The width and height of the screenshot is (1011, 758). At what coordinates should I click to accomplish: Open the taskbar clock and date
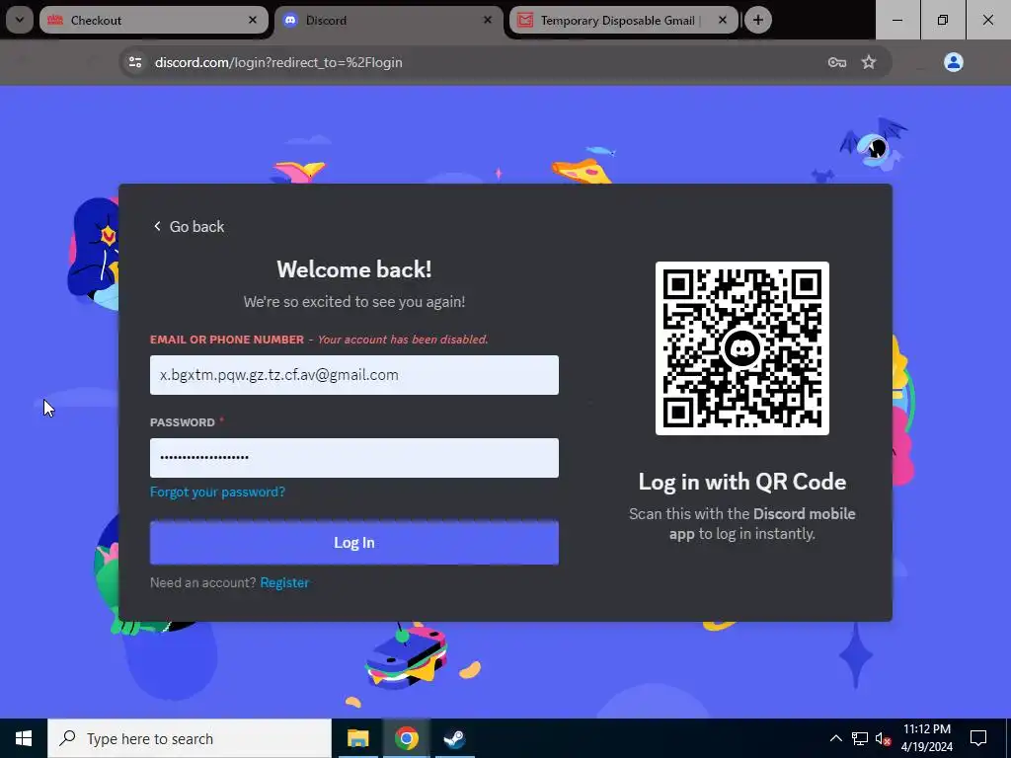point(926,738)
